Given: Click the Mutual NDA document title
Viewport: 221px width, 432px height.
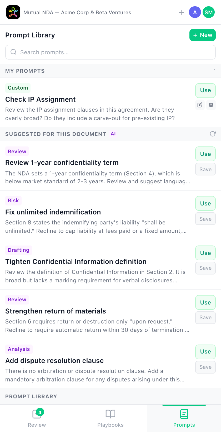Looking at the screenshot, I should pos(77,12).
